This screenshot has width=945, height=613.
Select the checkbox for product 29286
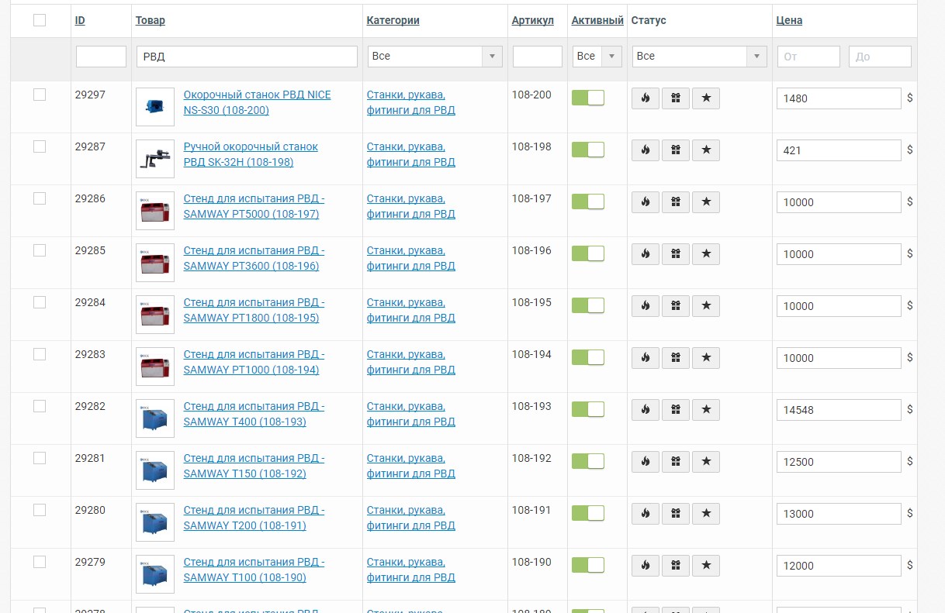click(40, 198)
